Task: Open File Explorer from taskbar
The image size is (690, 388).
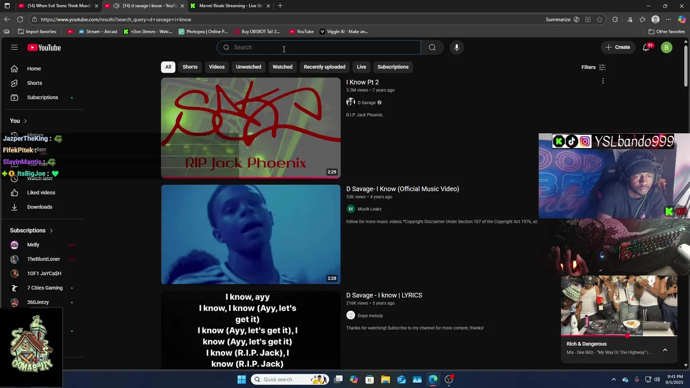Action: (385, 379)
